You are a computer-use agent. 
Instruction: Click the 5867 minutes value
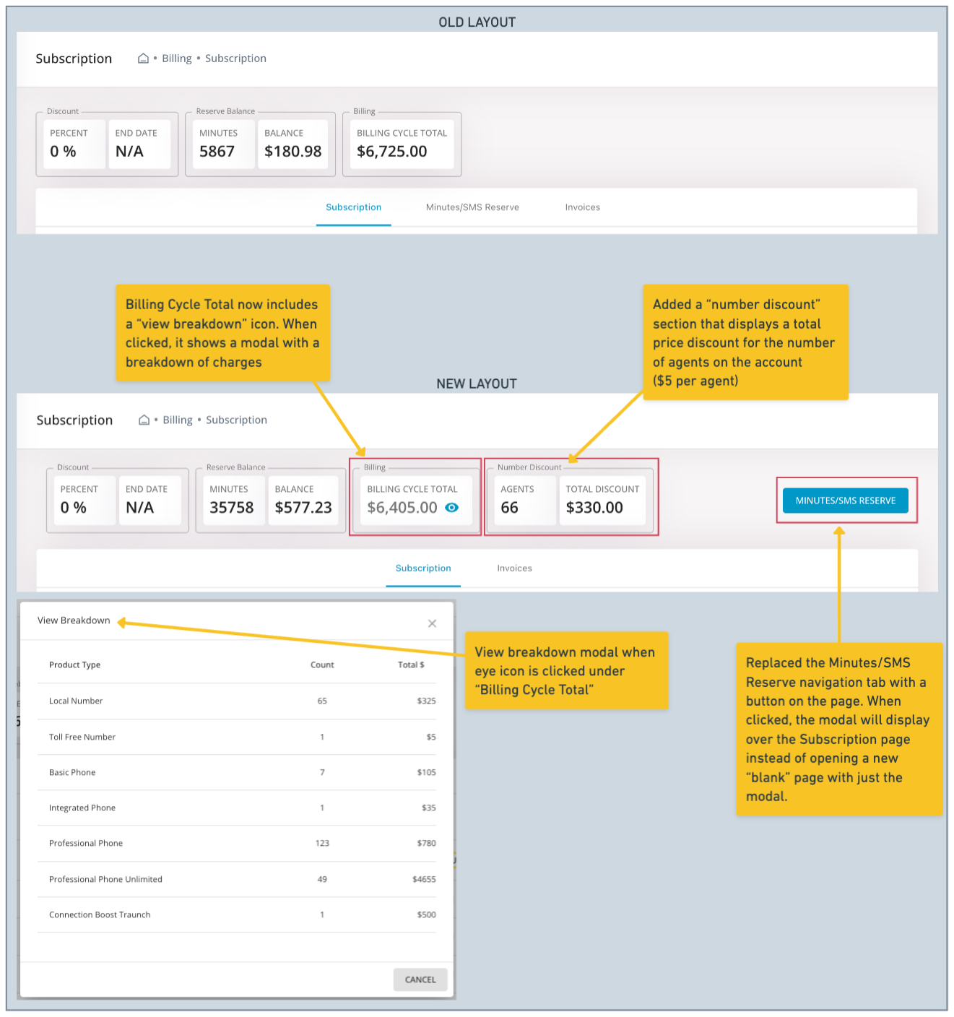[217, 152]
